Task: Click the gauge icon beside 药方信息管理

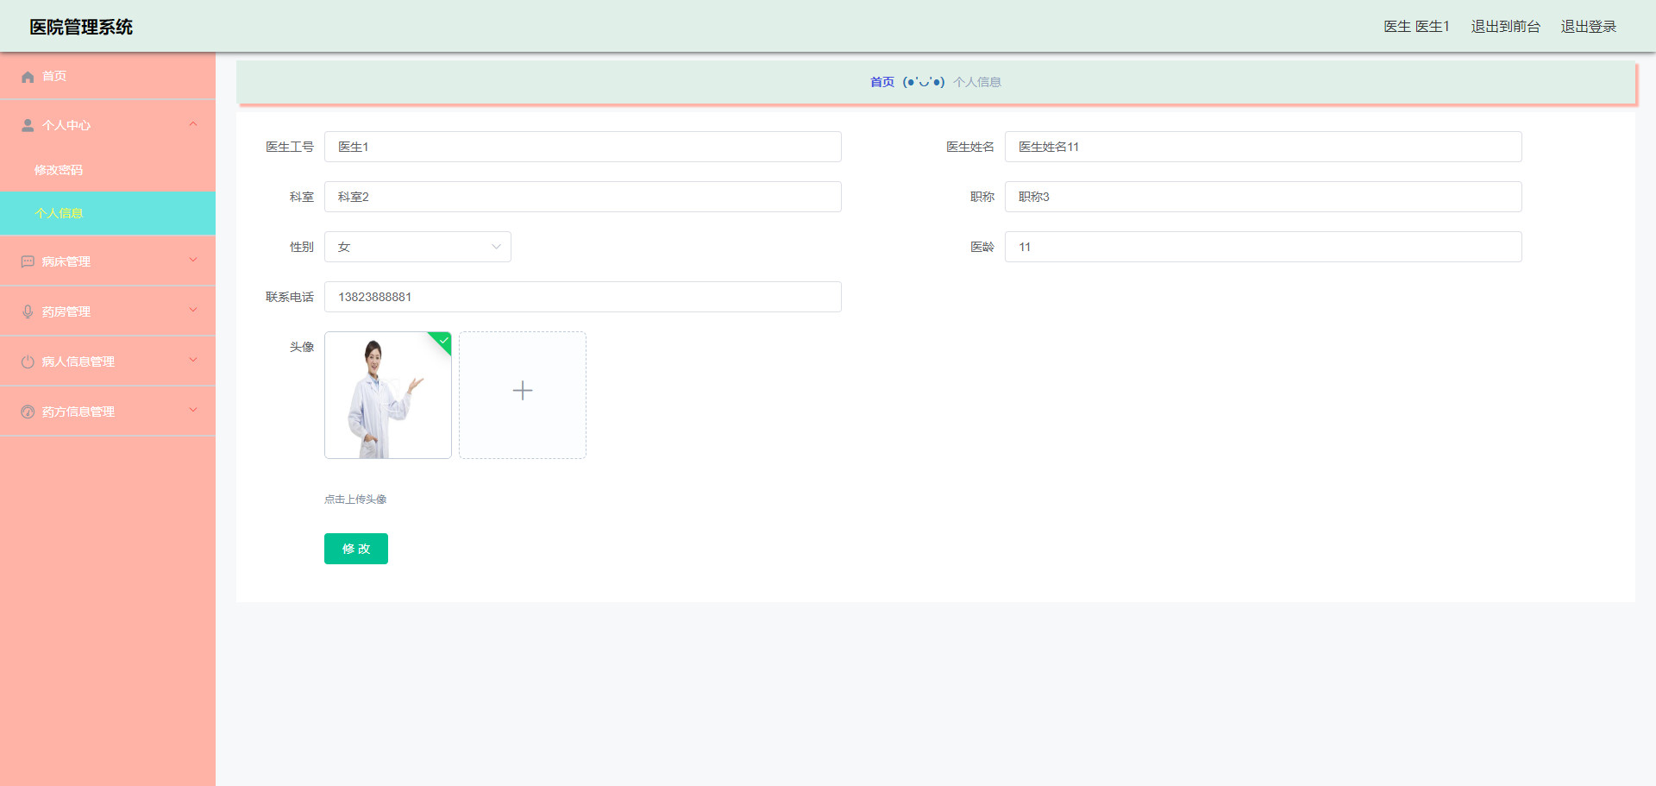Action: pyautogui.click(x=28, y=412)
